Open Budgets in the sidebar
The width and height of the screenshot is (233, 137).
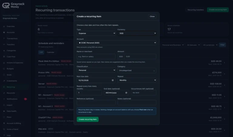point(10,69)
